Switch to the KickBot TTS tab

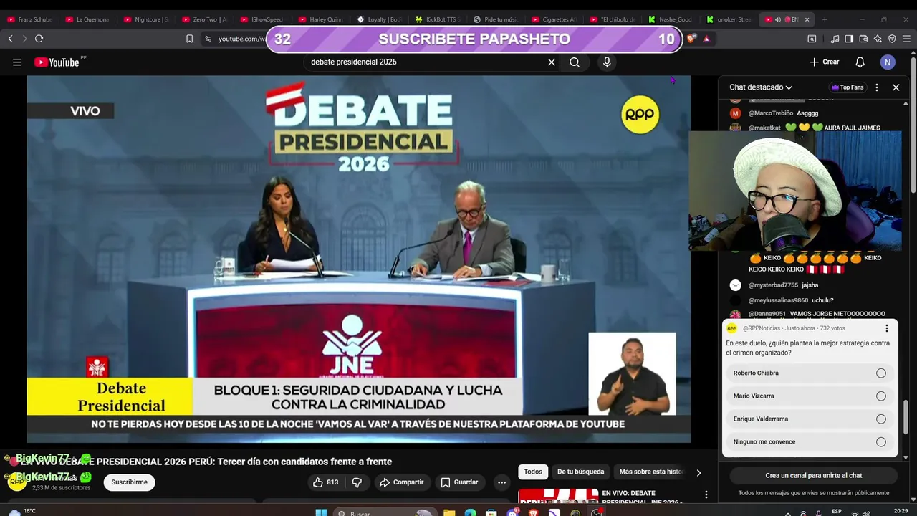click(438, 19)
